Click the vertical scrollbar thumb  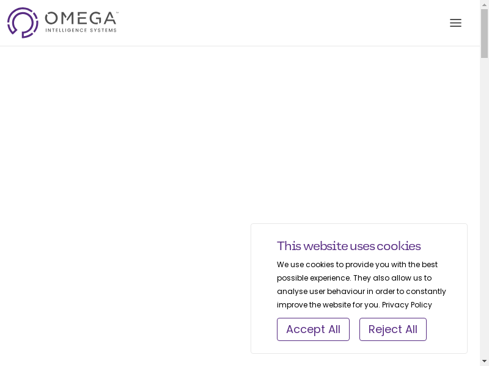click(x=484, y=34)
